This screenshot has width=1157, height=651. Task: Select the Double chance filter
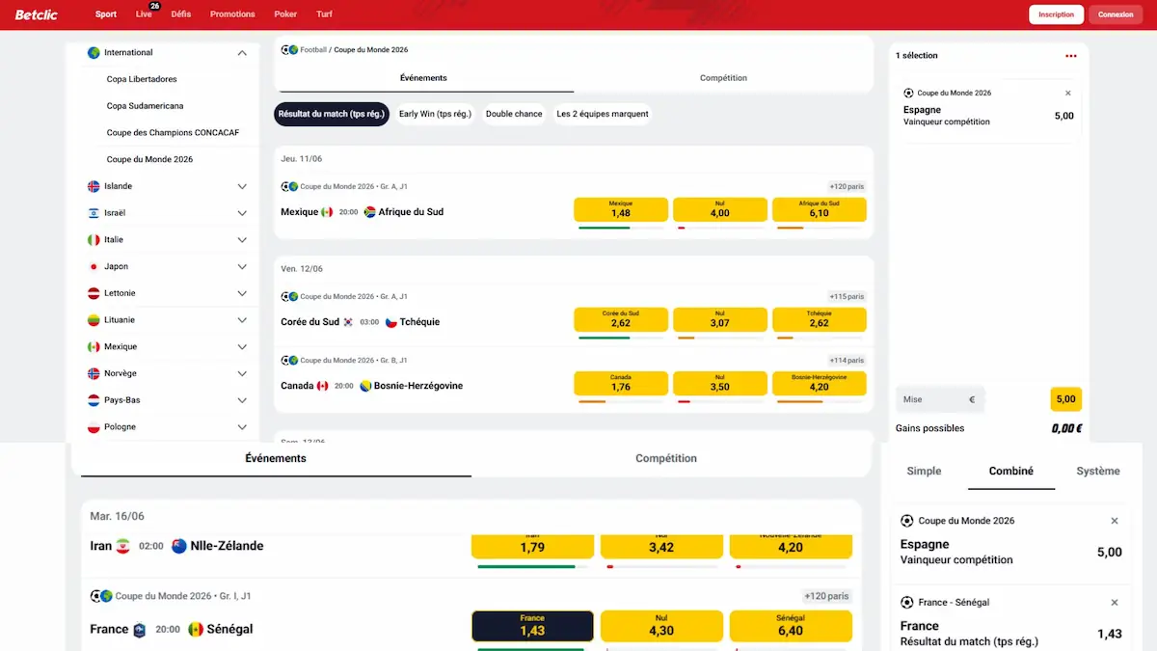[514, 114]
